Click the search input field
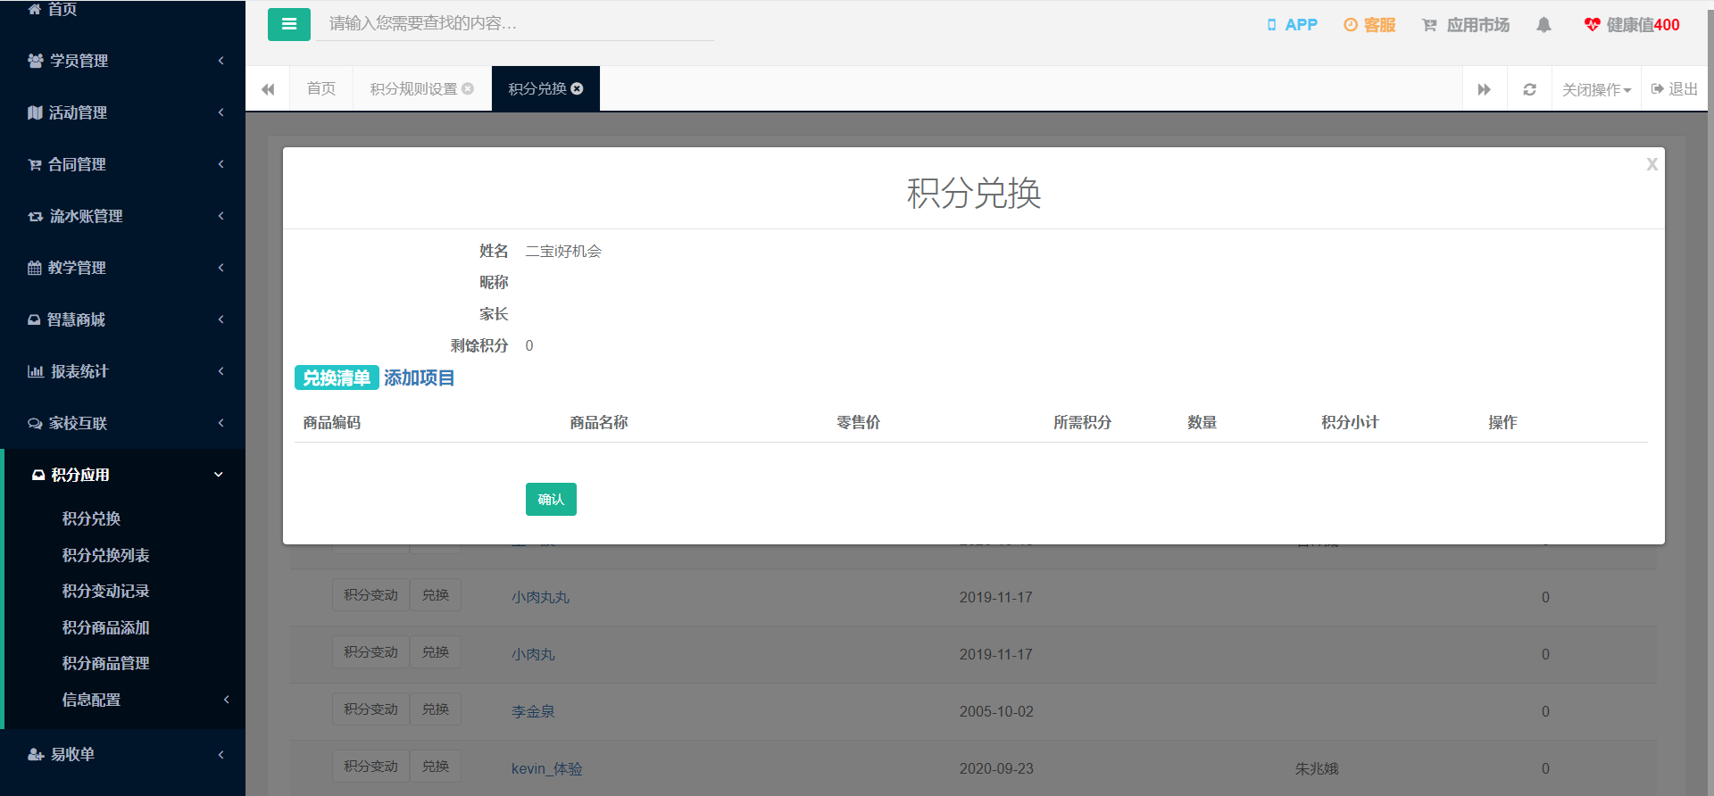Screen dimensions: 1714x796 516,24
